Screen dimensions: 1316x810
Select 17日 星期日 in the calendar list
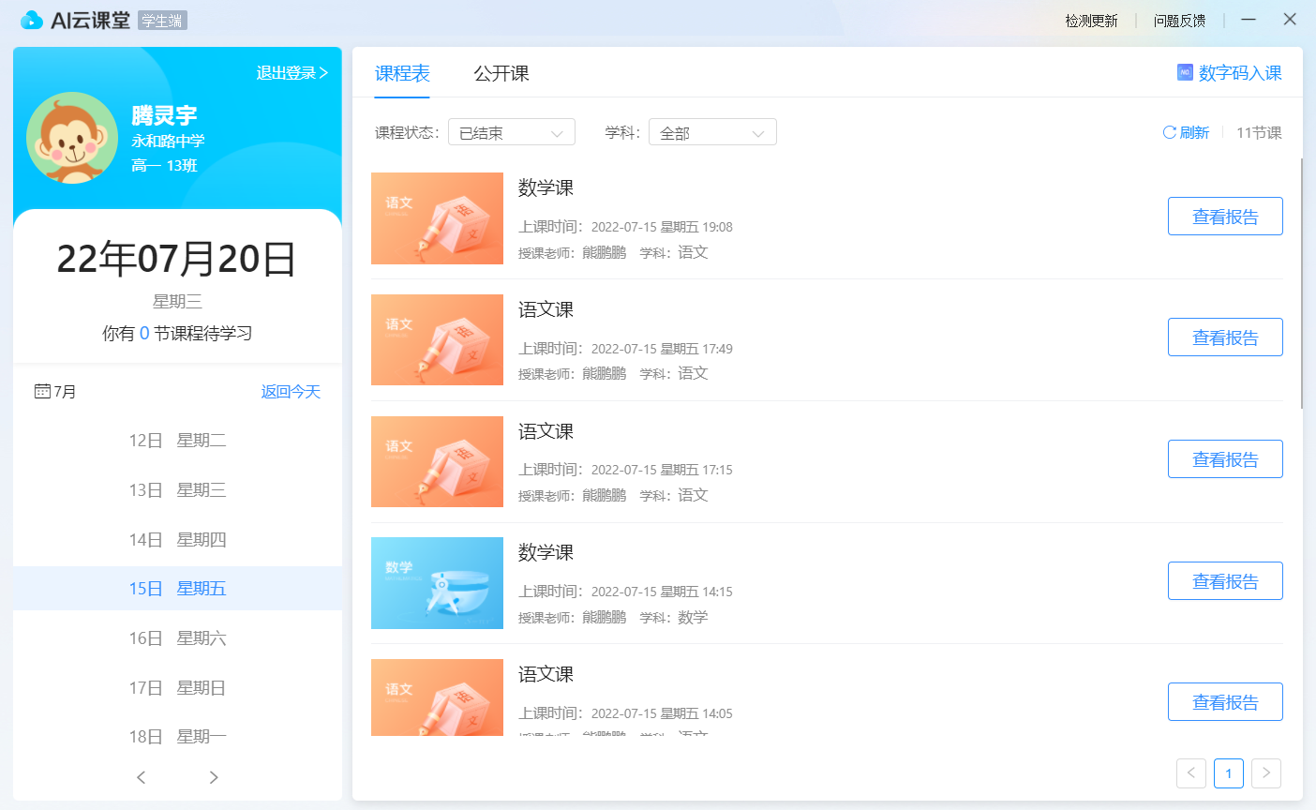click(x=177, y=688)
